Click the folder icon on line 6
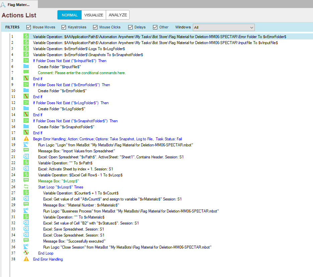This screenshot has width=313, height=277. coord(26,66)
